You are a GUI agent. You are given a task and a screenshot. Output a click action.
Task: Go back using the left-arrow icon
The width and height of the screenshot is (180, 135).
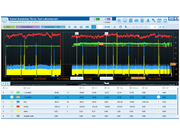(119, 20)
